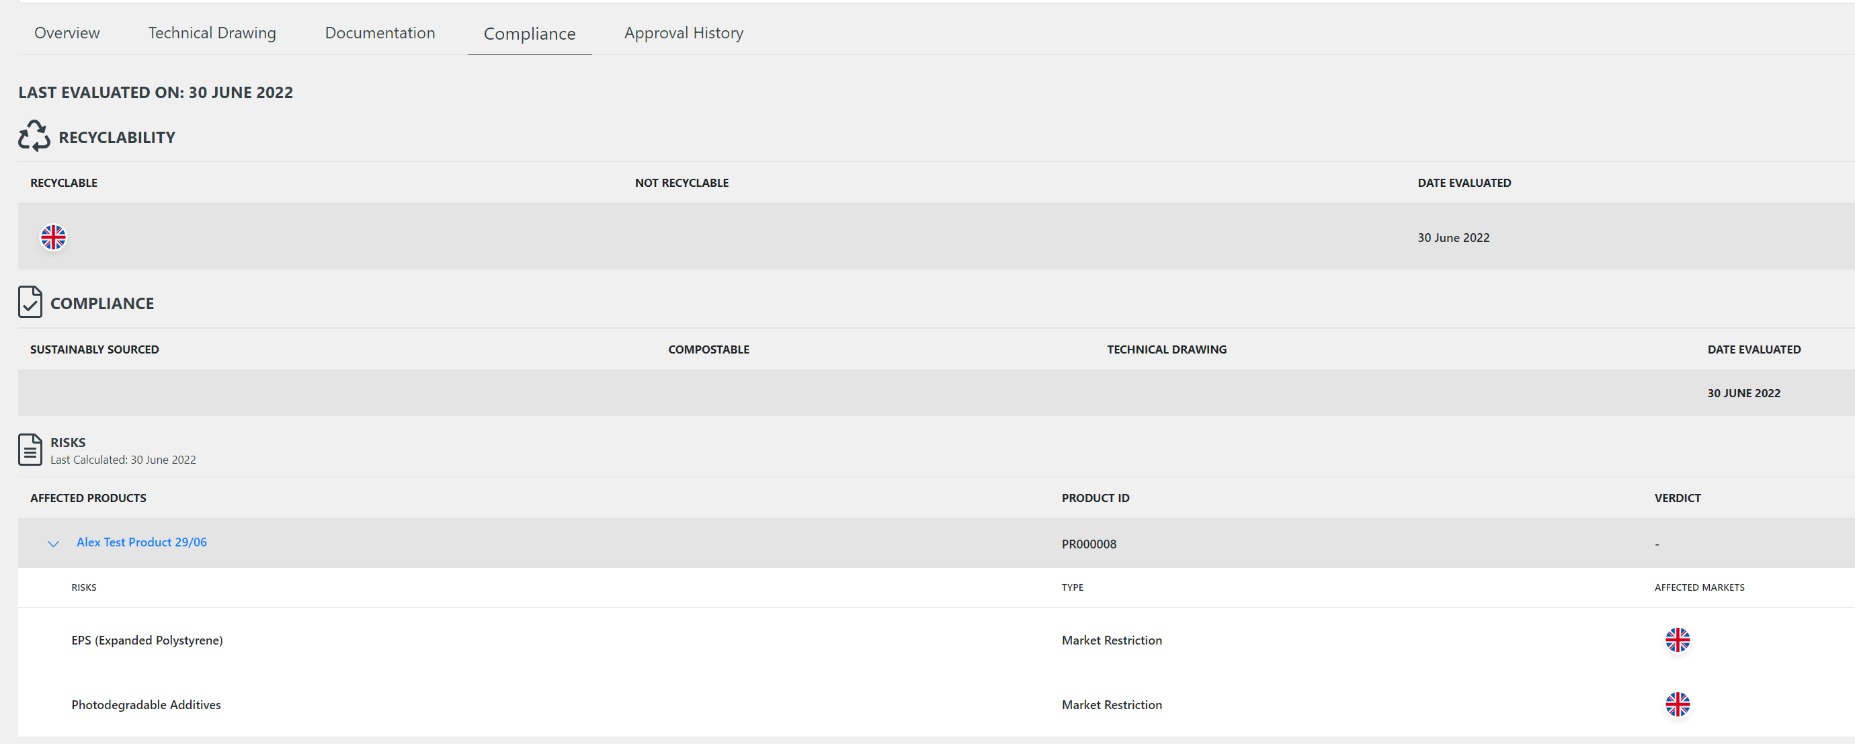Click the Technical Drawing column header
The image size is (1855, 744).
[x=1167, y=349]
